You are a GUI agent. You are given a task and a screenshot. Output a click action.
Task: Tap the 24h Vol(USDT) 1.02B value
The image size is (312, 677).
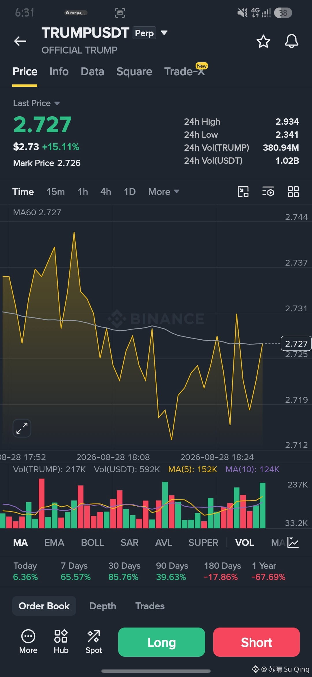click(x=287, y=161)
